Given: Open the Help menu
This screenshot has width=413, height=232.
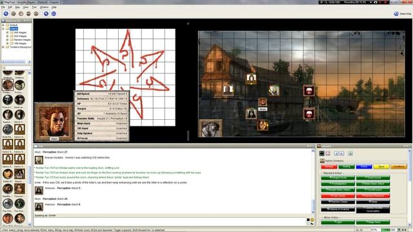Looking at the screenshot, I should (x=54, y=7).
